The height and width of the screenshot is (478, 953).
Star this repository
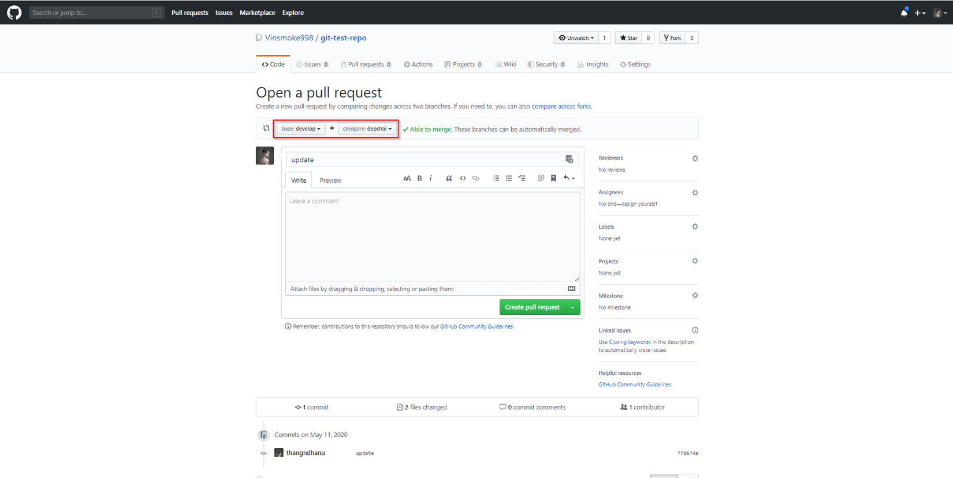(628, 38)
